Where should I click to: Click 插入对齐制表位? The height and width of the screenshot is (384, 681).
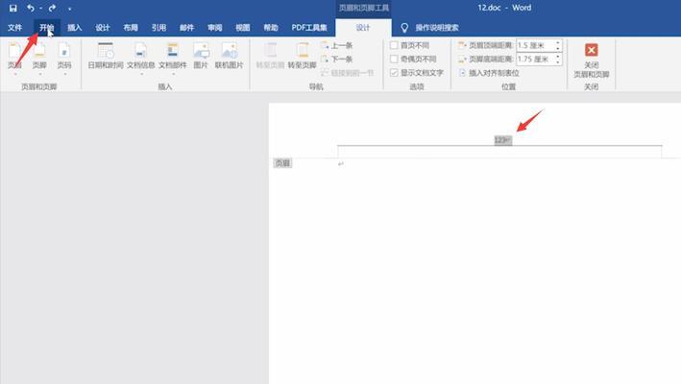[489, 73]
